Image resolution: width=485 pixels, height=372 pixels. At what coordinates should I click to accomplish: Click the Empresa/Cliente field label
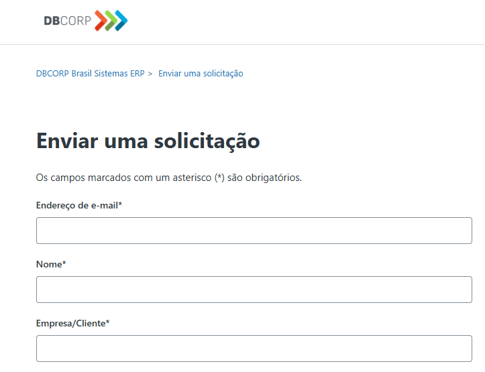click(70, 323)
